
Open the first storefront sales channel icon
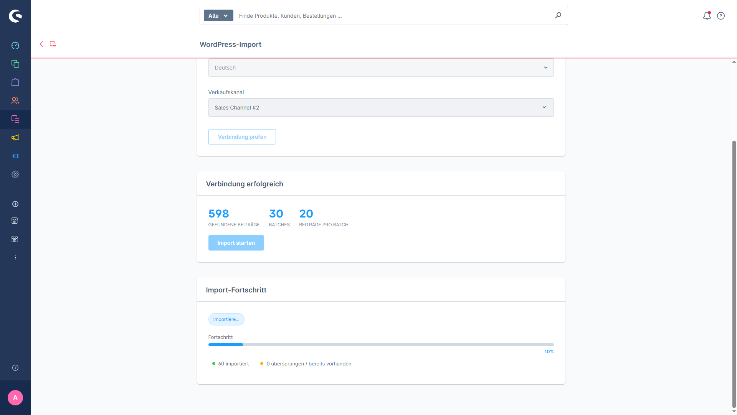(15, 221)
